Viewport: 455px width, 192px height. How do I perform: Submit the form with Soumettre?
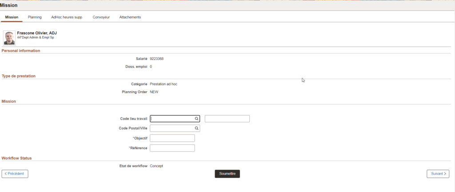(x=227, y=174)
